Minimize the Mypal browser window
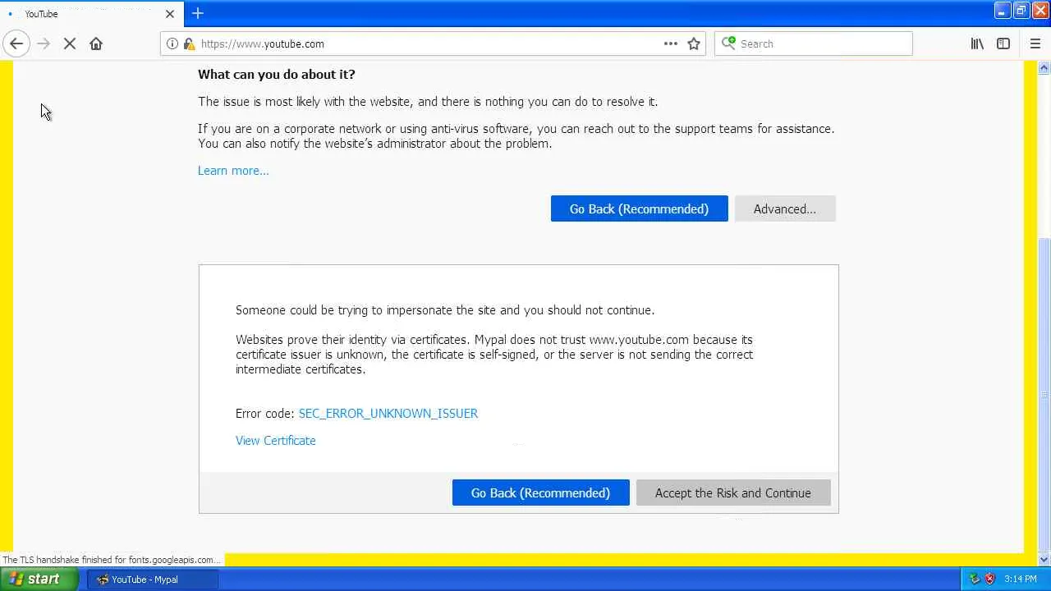1051x591 pixels. [x=1002, y=11]
